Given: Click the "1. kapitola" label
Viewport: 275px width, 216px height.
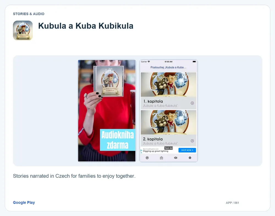Looking at the screenshot, I should click(x=153, y=101).
